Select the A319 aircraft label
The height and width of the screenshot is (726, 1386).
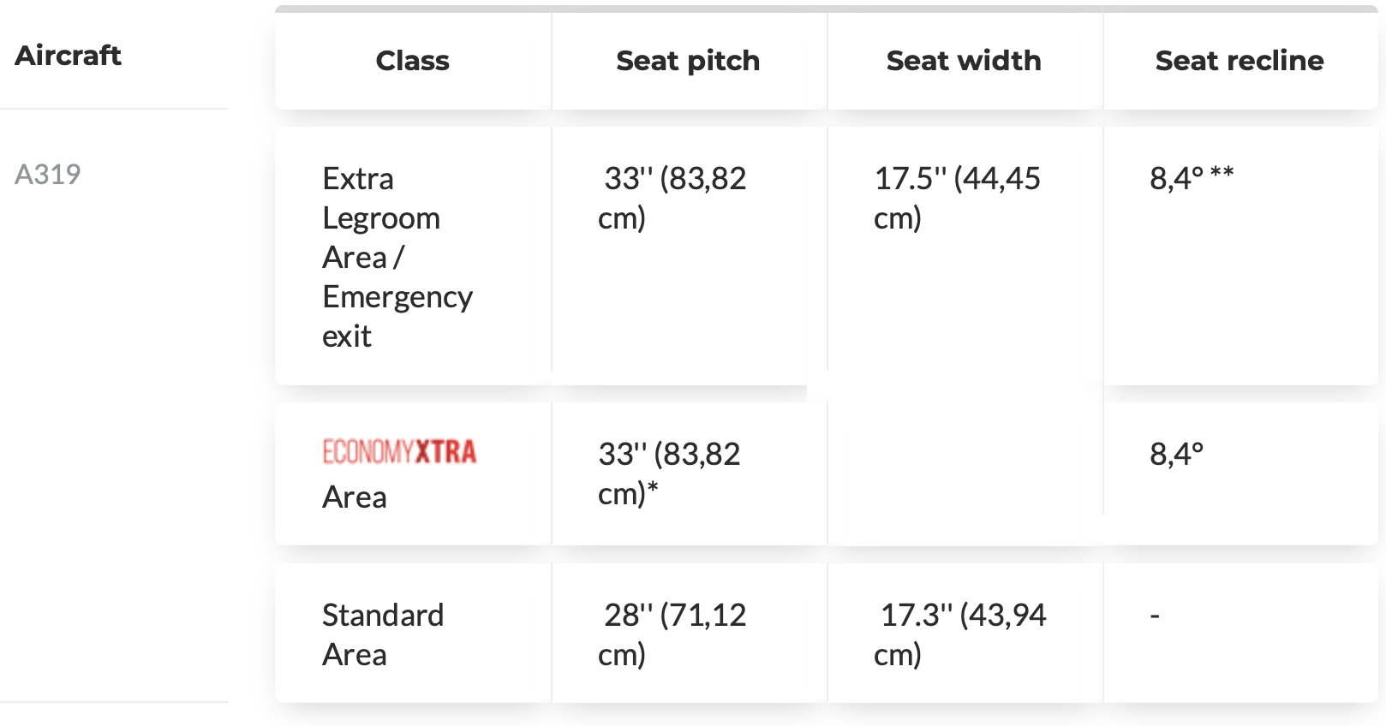48,175
